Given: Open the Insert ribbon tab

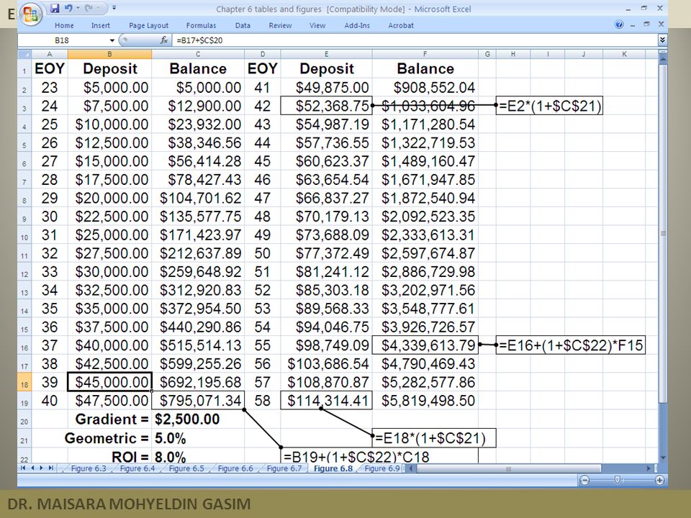Looking at the screenshot, I should click(x=101, y=26).
